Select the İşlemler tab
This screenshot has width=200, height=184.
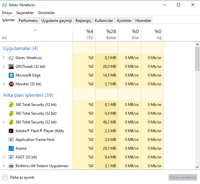pyautogui.click(x=8, y=20)
